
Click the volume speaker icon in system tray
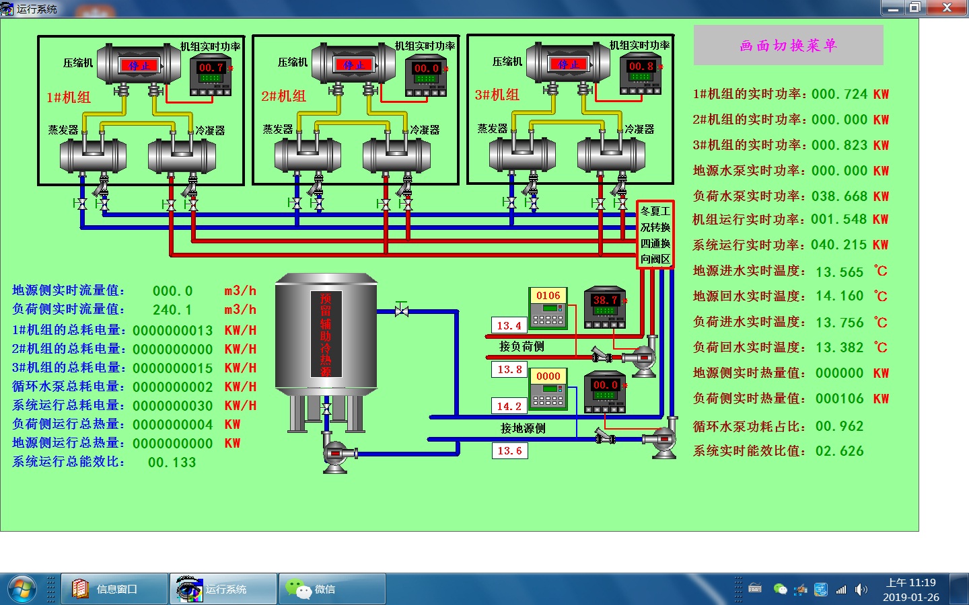tap(861, 590)
